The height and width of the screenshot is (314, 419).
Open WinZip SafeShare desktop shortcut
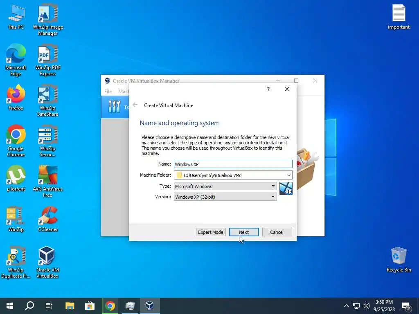48,101
